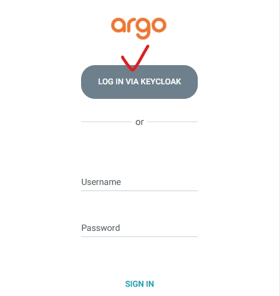Viewport: 280px width, 296px height.
Task: Click the orange argo logo
Action: (x=139, y=28)
